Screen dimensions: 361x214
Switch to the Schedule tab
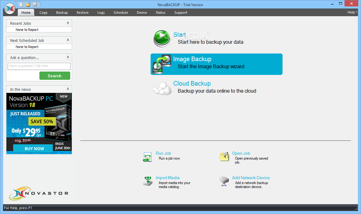tap(121, 13)
